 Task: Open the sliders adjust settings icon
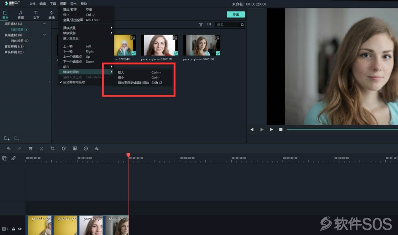(97, 148)
